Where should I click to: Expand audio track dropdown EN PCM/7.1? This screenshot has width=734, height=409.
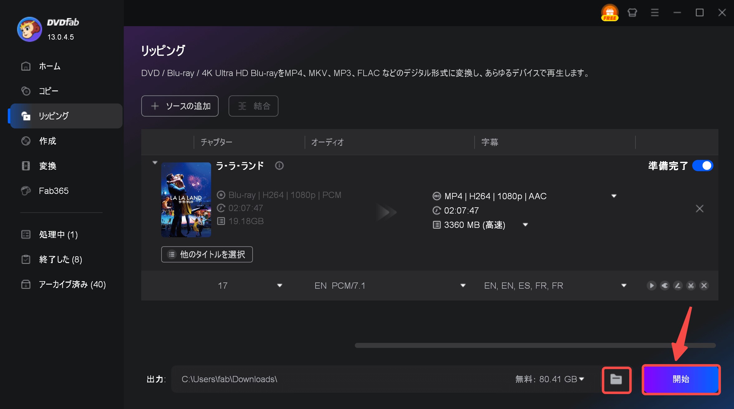click(x=463, y=286)
